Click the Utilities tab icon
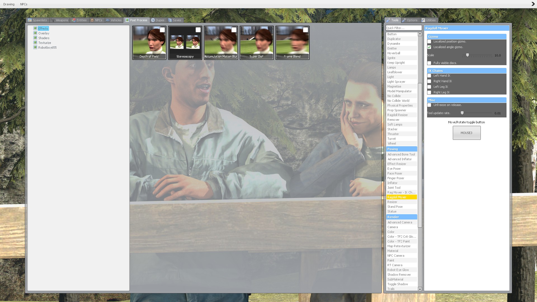This screenshot has height=302, width=537. 423,20
